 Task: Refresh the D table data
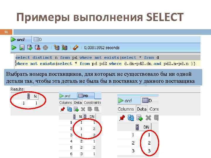click(x=131, y=118)
